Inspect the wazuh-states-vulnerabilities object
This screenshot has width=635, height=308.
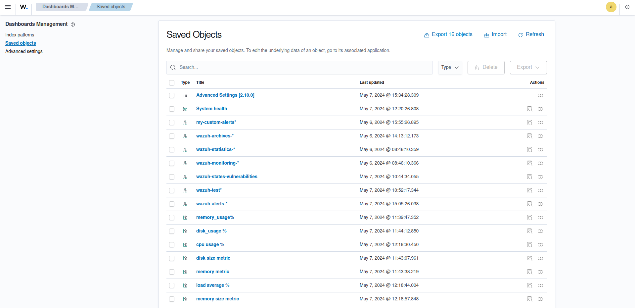click(x=529, y=177)
